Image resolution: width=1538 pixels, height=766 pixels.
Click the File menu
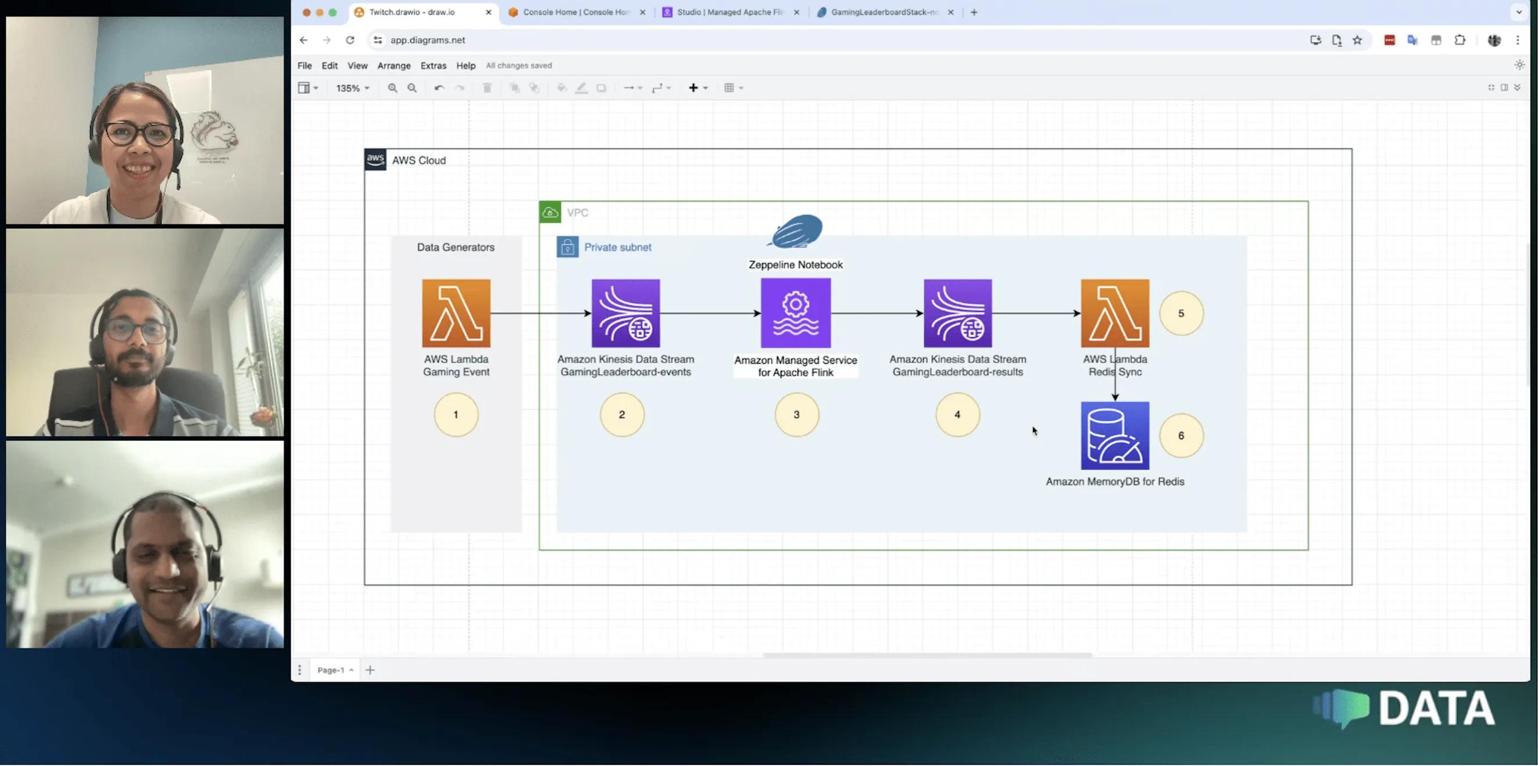click(305, 65)
